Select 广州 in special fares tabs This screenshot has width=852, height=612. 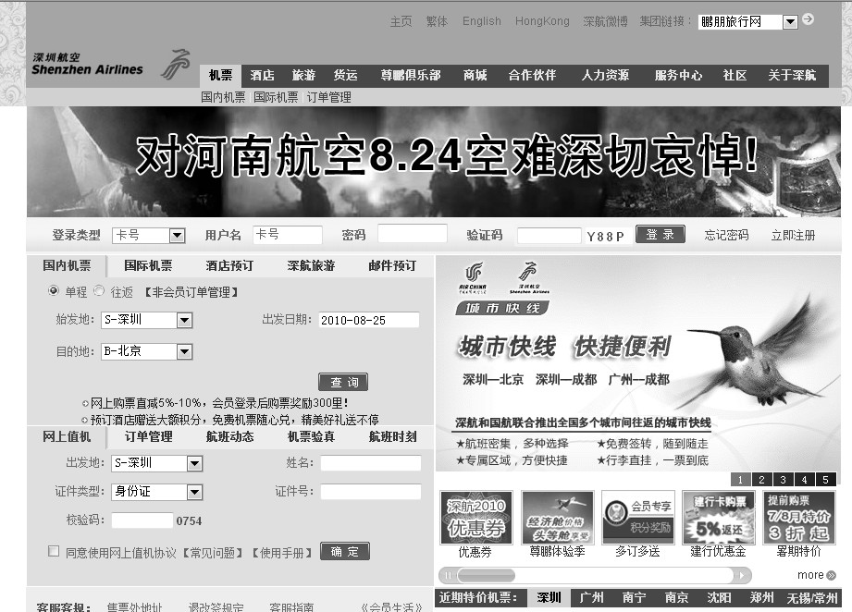592,597
